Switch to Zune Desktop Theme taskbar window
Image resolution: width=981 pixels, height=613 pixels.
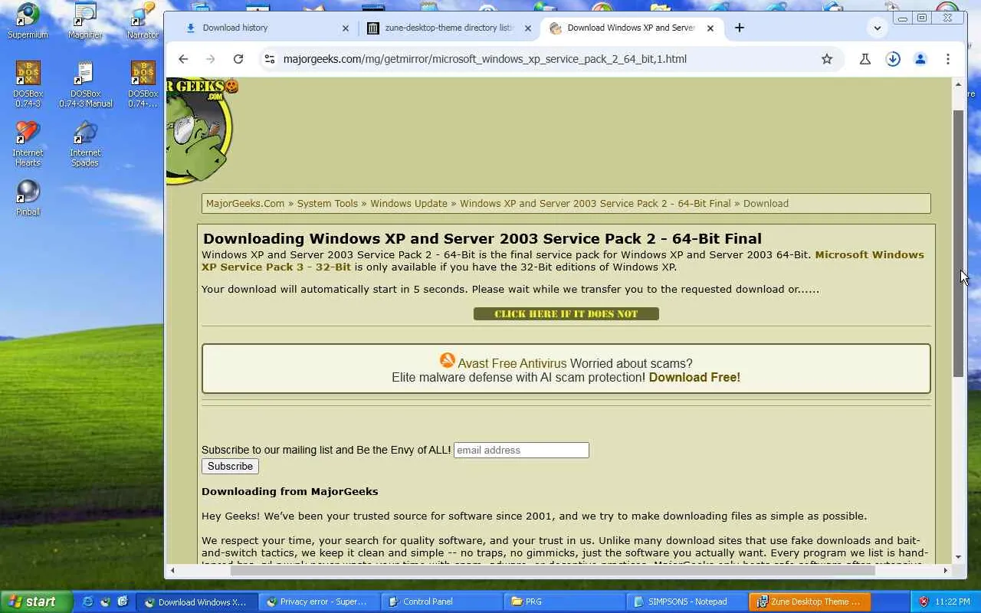click(809, 602)
